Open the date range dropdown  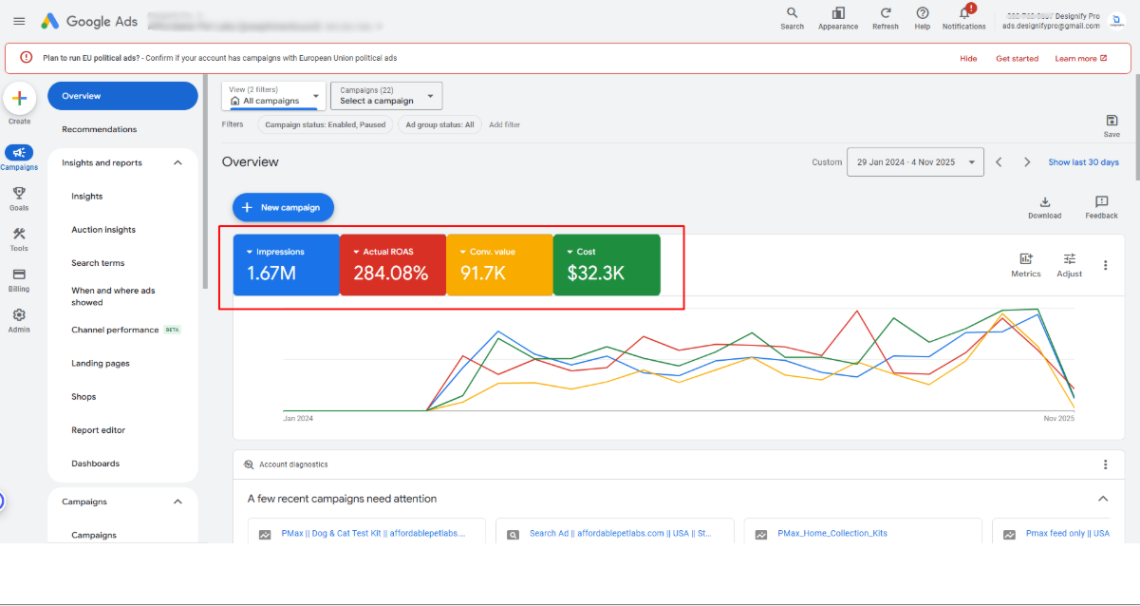[914, 162]
